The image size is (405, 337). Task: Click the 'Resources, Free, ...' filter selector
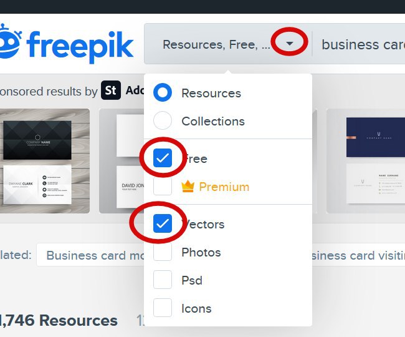pos(228,44)
